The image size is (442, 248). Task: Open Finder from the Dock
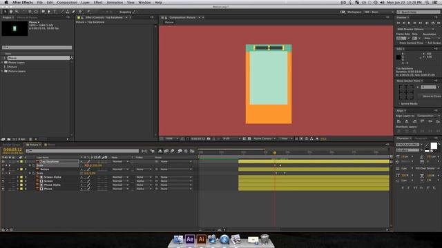pos(178,239)
